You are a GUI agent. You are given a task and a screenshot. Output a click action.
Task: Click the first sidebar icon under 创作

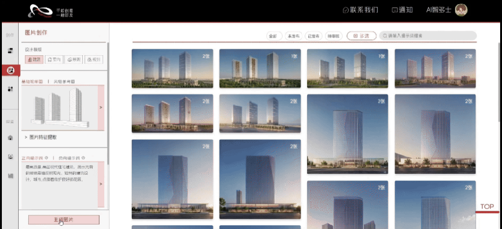coord(10,50)
